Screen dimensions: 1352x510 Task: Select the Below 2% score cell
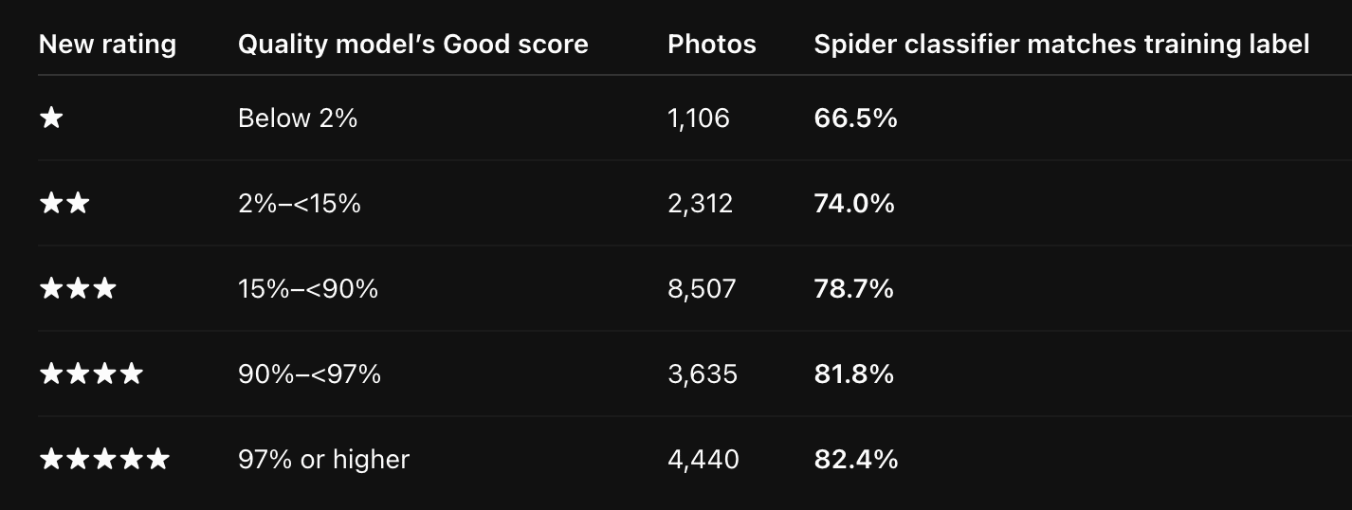(x=298, y=118)
